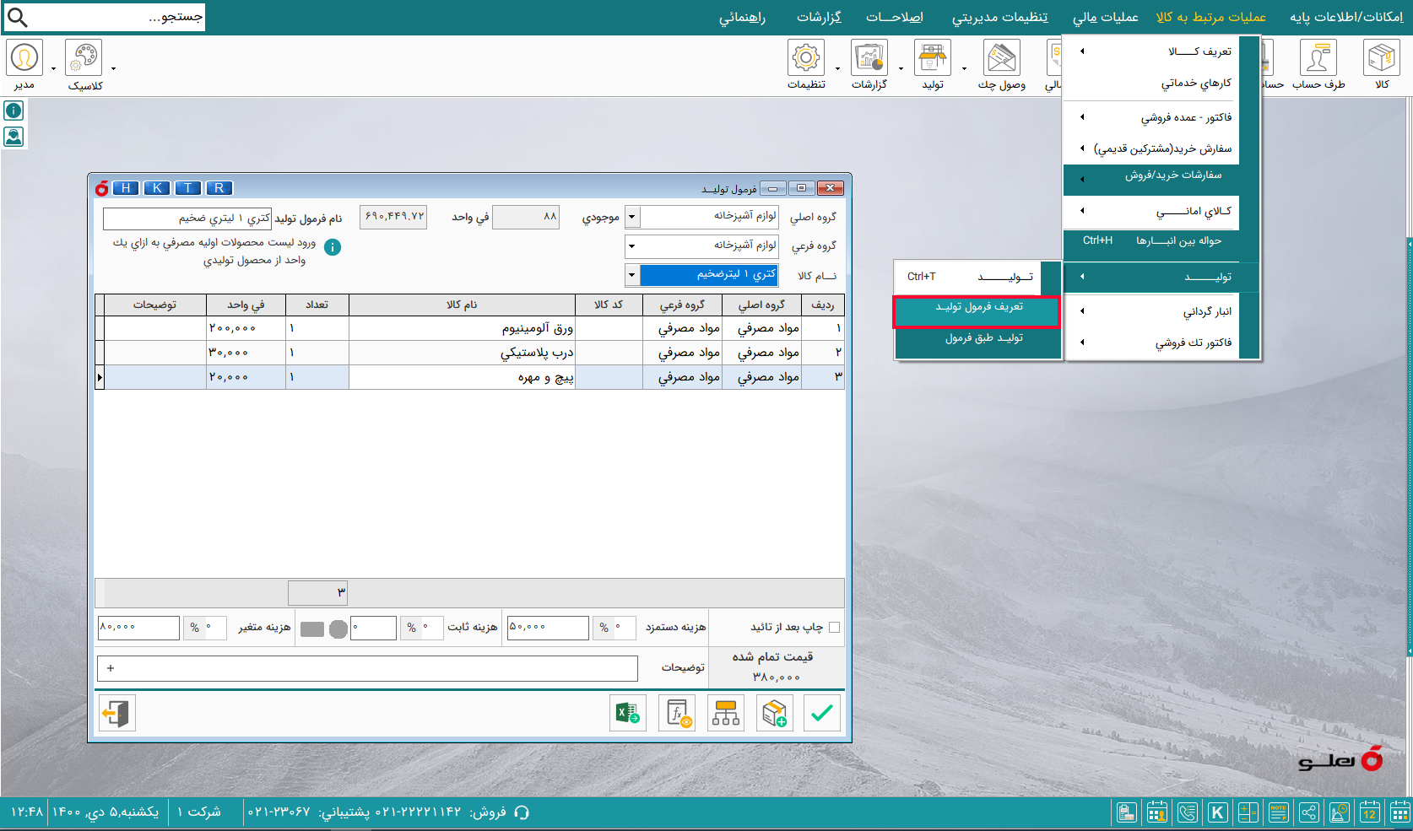Toggle percent button for هزینه دستمزد

pos(604,628)
